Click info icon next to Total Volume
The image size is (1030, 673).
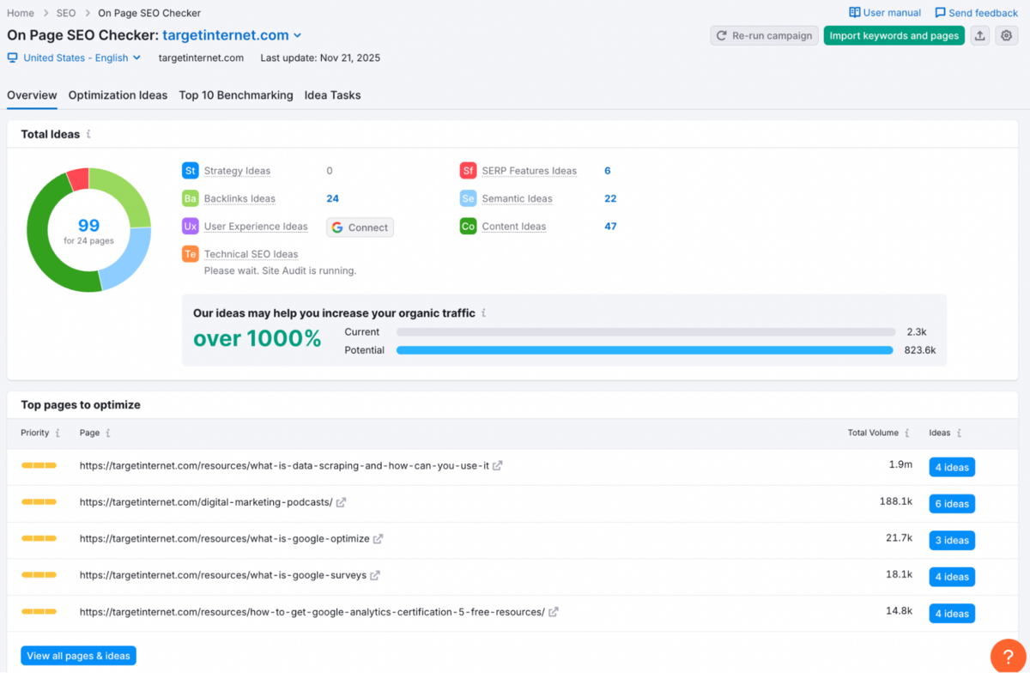[908, 434]
